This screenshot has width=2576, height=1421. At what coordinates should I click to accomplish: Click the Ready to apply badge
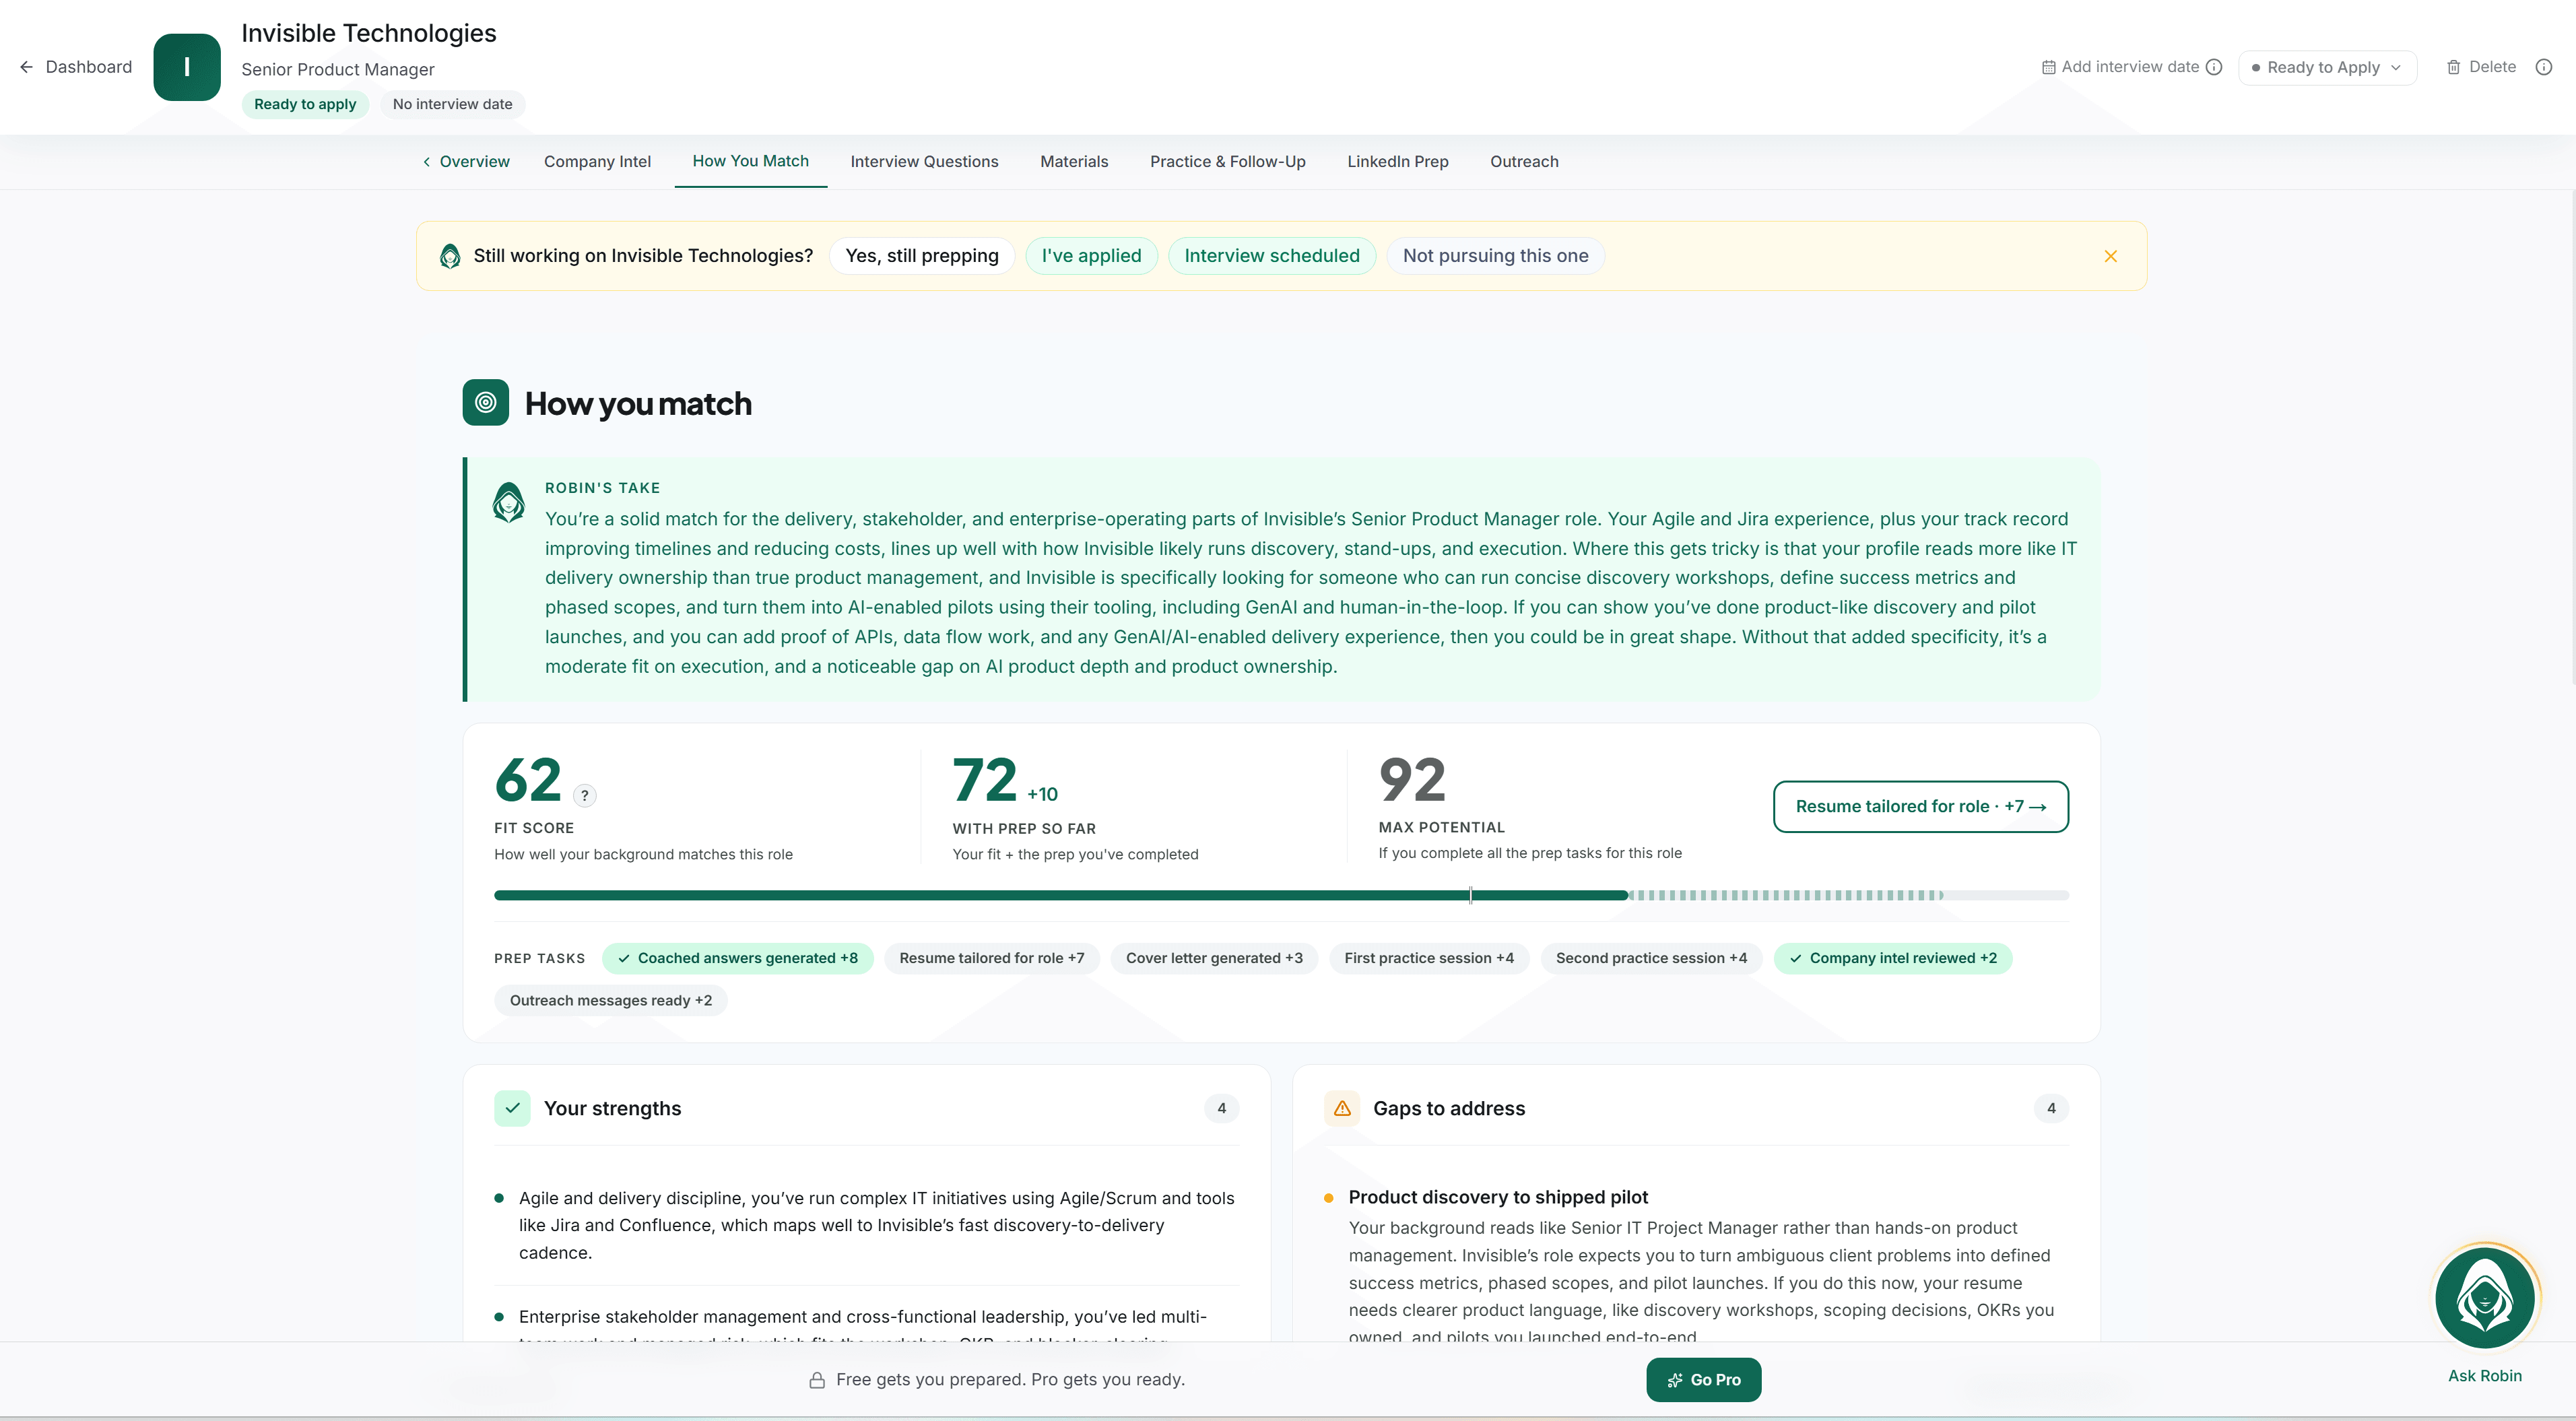pyautogui.click(x=305, y=104)
